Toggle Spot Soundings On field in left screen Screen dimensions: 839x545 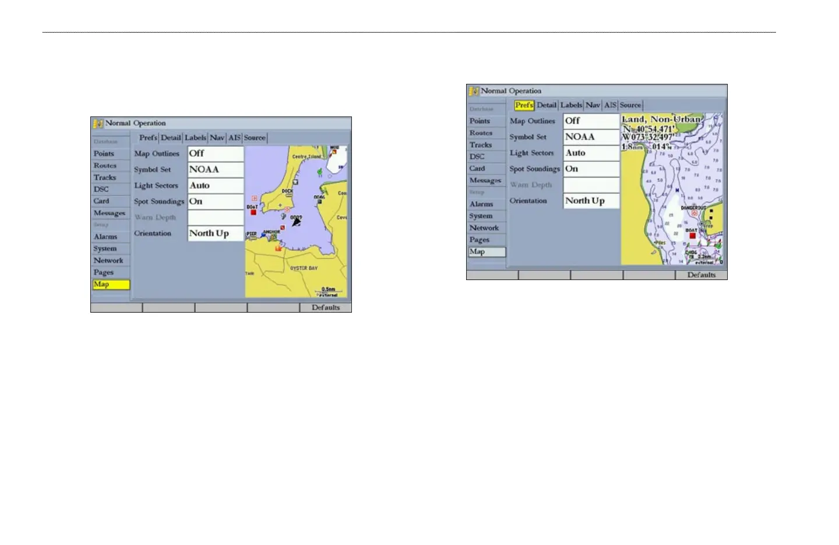point(215,201)
